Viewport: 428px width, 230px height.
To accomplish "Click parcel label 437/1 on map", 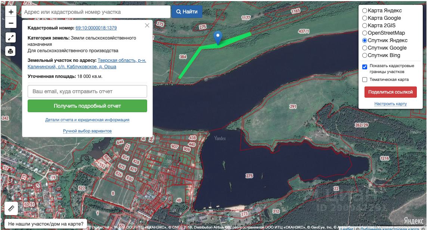I will click(304, 31).
